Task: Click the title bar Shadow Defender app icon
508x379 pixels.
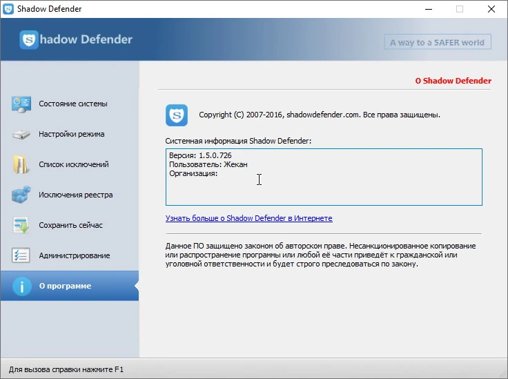Action: (8, 9)
